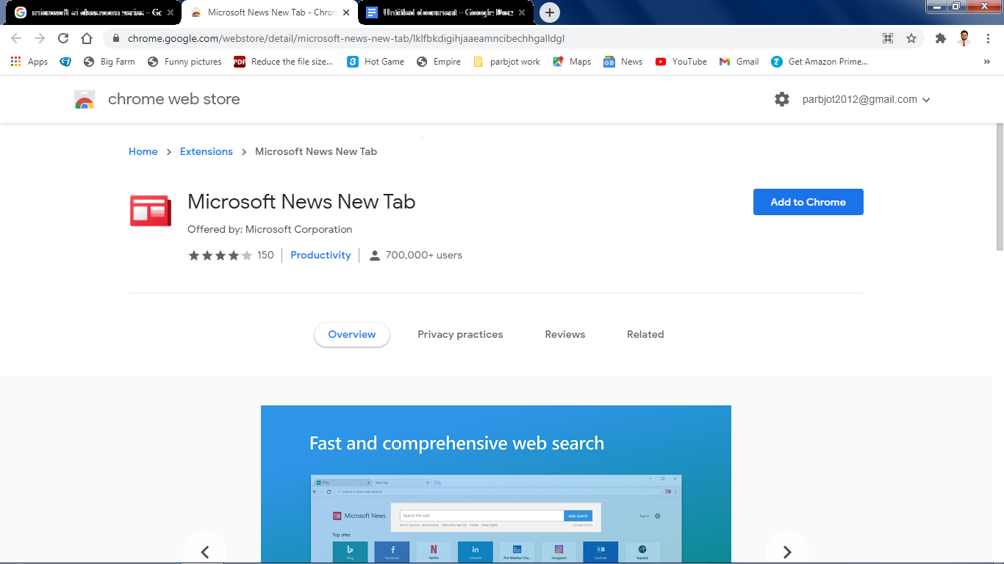Open the Maps bookmark
The width and height of the screenshot is (1004, 564).
click(572, 62)
